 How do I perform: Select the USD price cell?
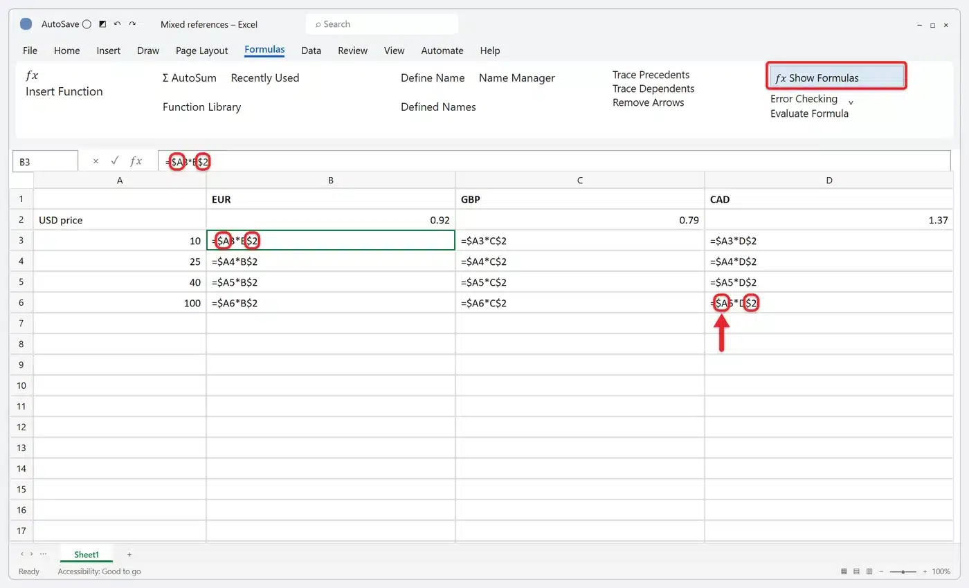click(120, 220)
